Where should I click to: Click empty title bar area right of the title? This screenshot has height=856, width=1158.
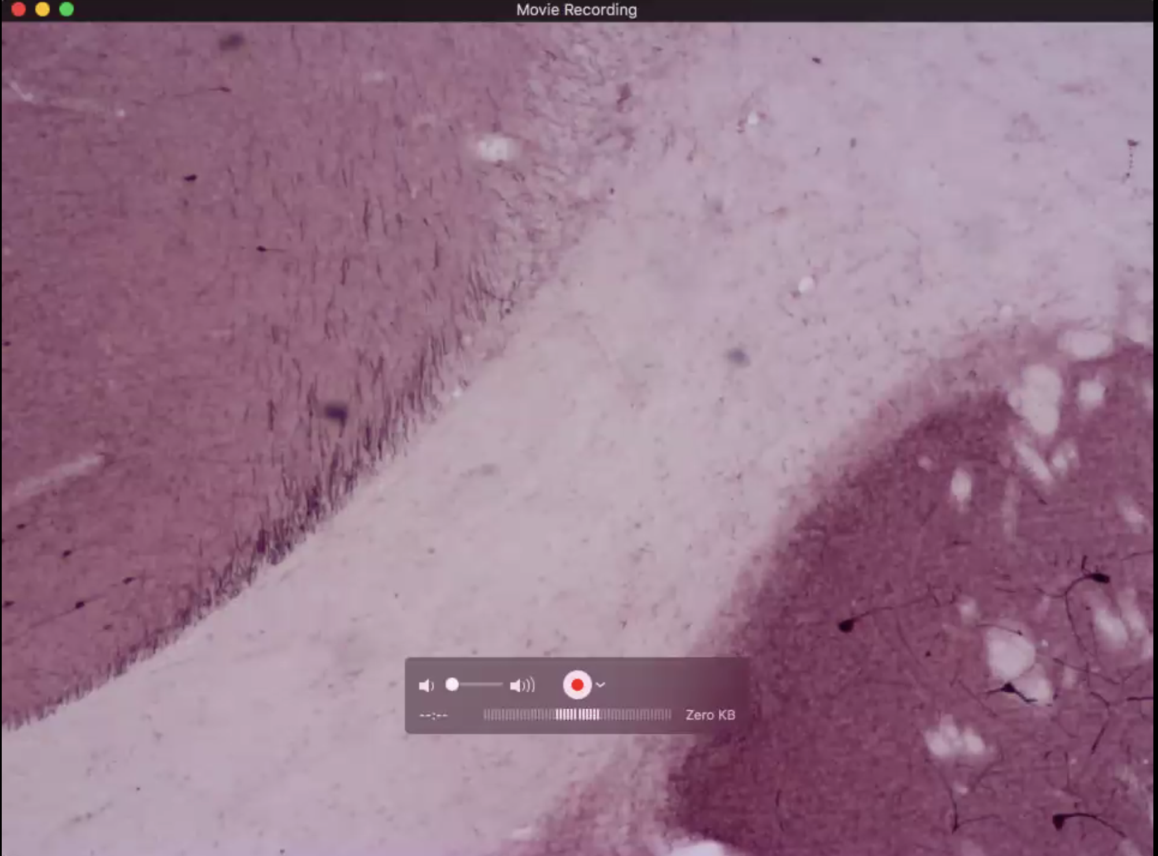pos(867,10)
